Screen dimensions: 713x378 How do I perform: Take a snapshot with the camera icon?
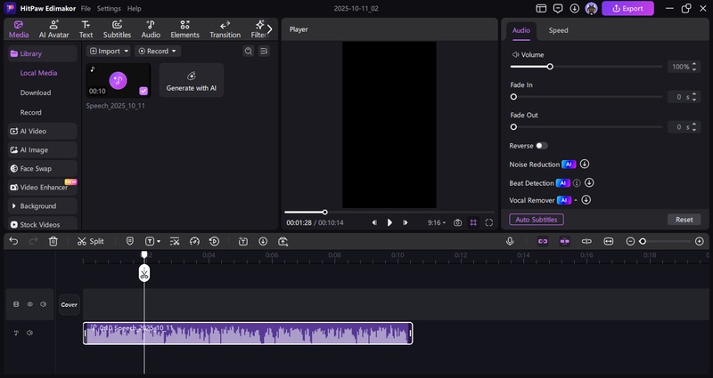click(457, 222)
